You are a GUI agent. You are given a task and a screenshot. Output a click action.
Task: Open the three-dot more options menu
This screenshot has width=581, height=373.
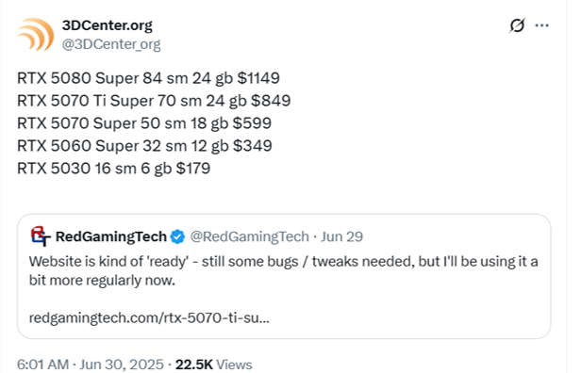coord(541,25)
